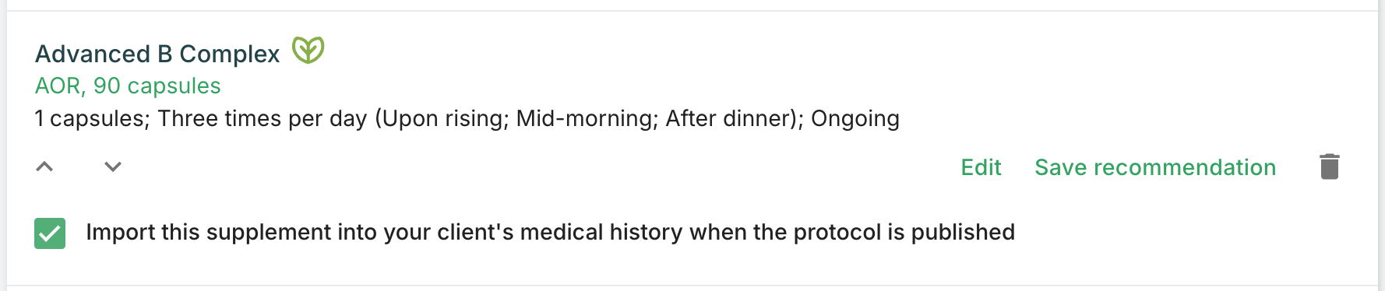The height and width of the screenshot is (291, 1385).
Task: Toggle the green checked box for medical history import
Action: 50,233
